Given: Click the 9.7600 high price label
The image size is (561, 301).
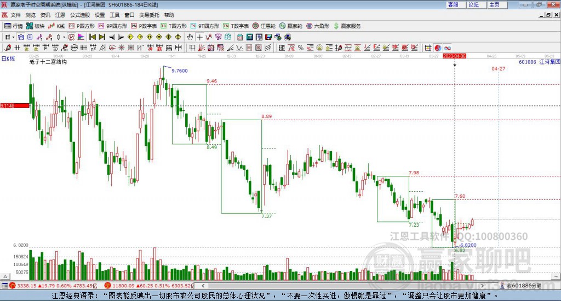Looking at the screenshot, I should point(180,70).
